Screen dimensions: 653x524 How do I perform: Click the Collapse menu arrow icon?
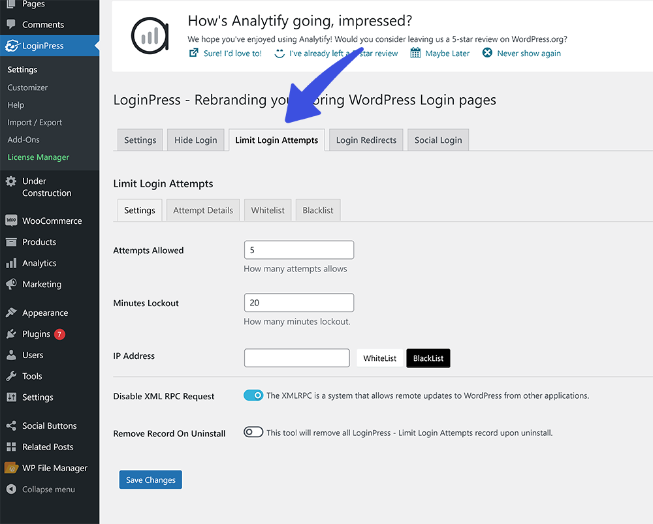point(11,489)
